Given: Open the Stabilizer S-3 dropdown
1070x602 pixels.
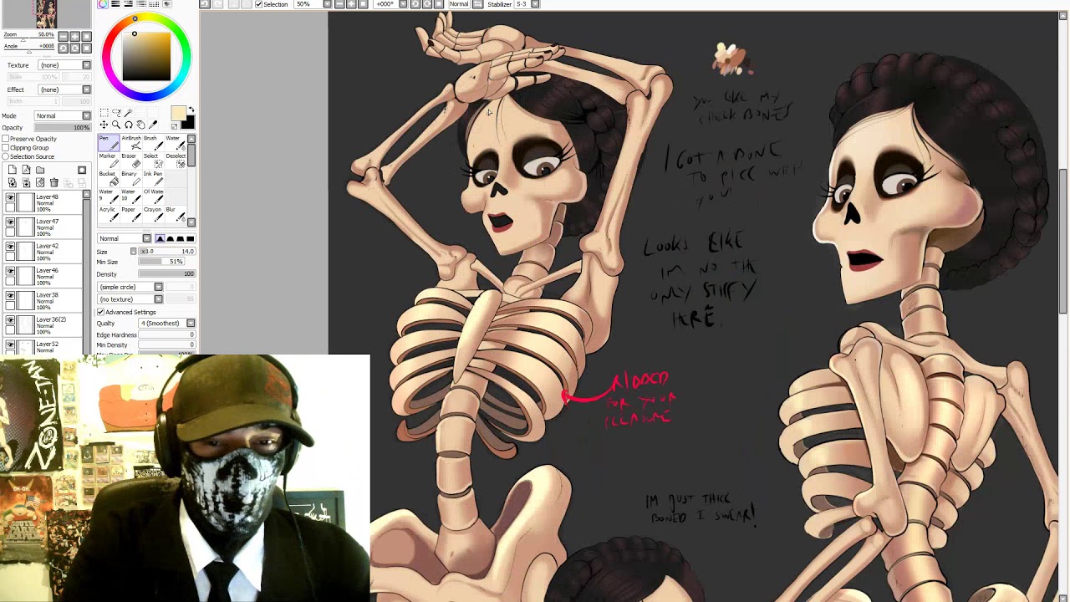Looking at the screenshot, I should [x=525, y=4].
